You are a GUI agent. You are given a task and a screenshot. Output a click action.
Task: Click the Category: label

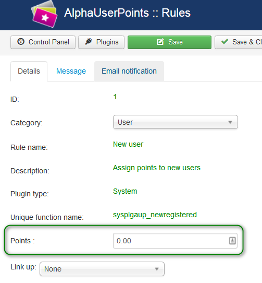pos(27,123)
